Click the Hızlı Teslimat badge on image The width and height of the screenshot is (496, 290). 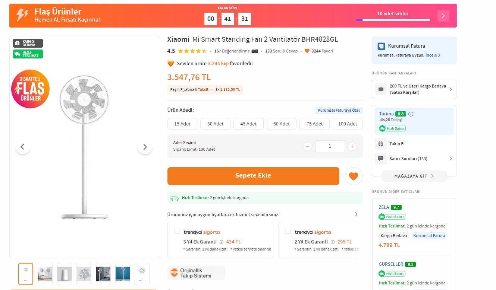(28, 54)
